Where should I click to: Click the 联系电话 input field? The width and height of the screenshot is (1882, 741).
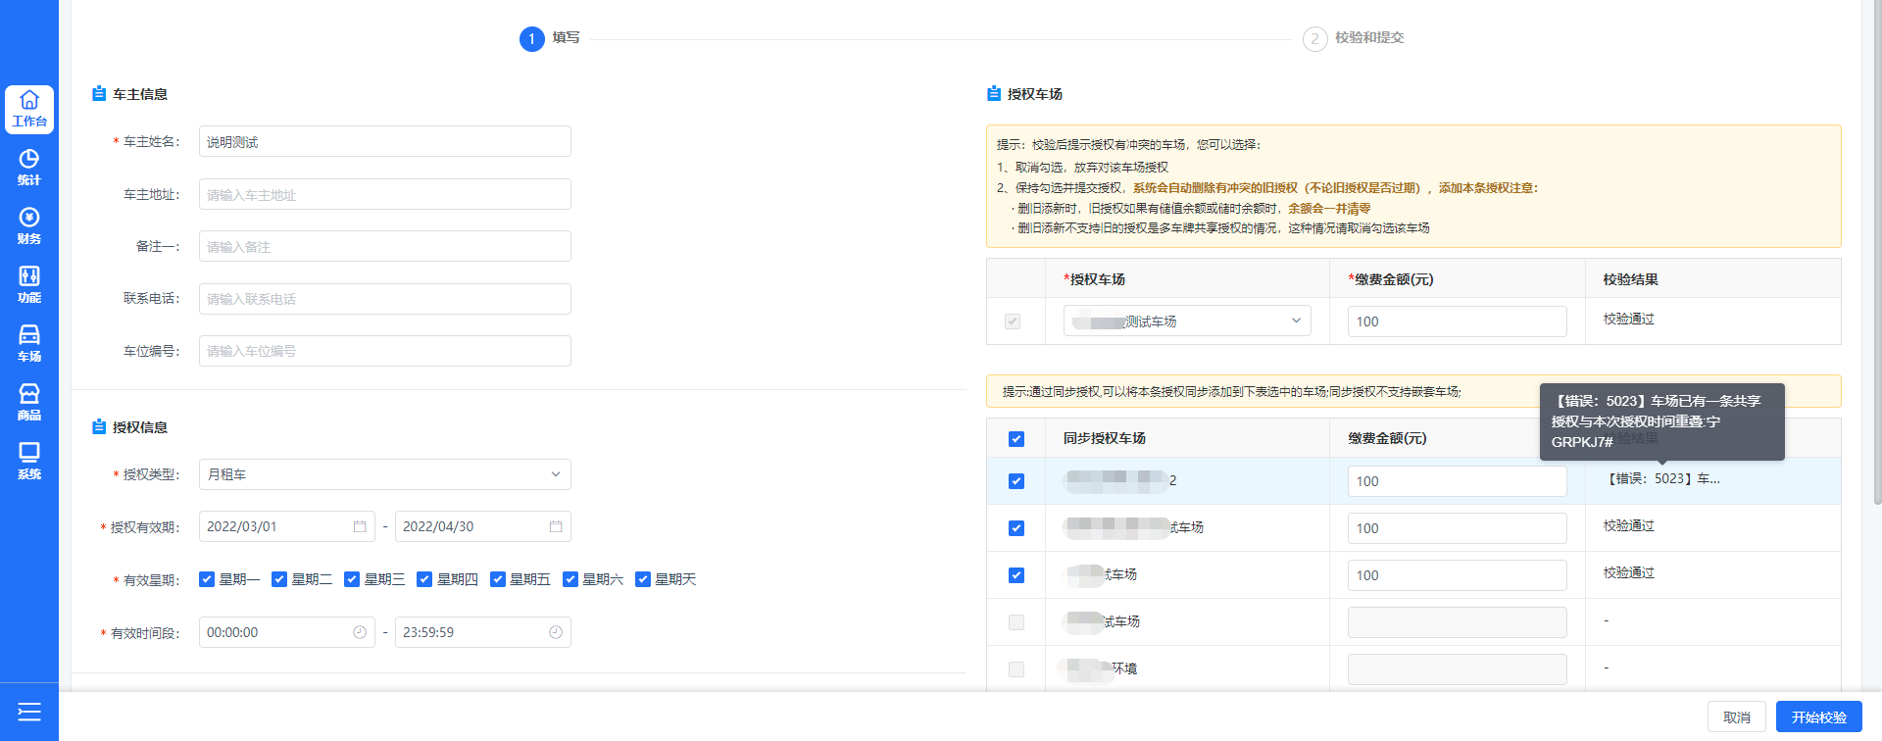coord(384,299)
